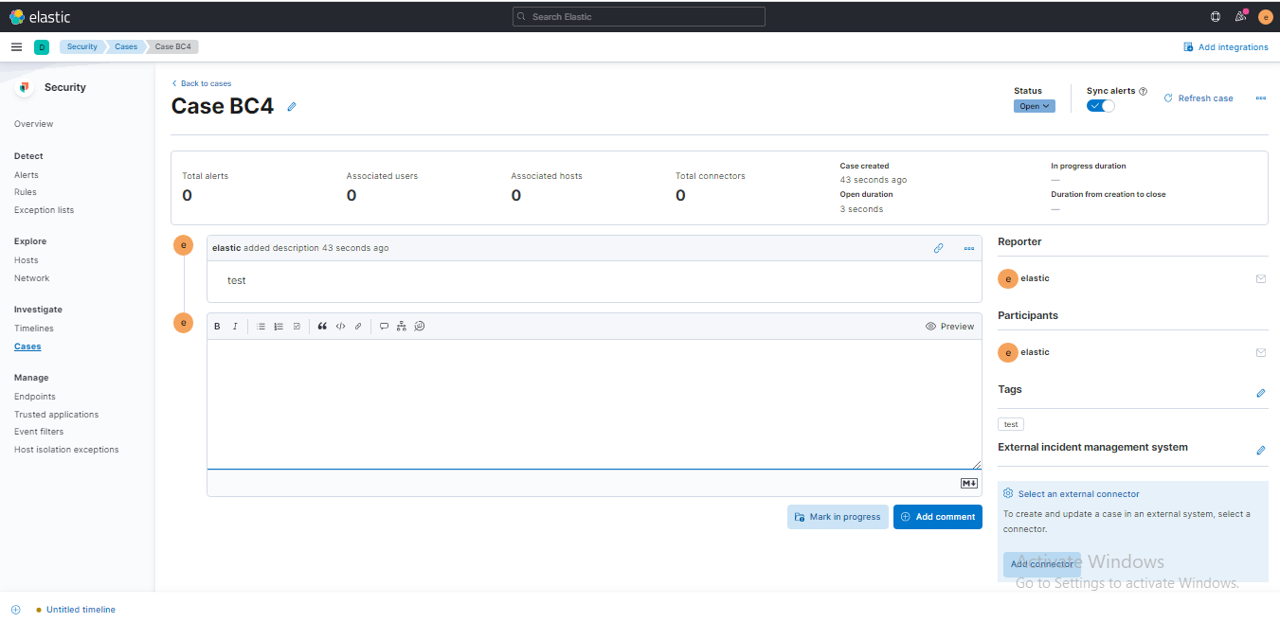The height and width of the screenshot is (622, 1280).
Task: Refresh the case
Action: click(x=1199, y=98)
